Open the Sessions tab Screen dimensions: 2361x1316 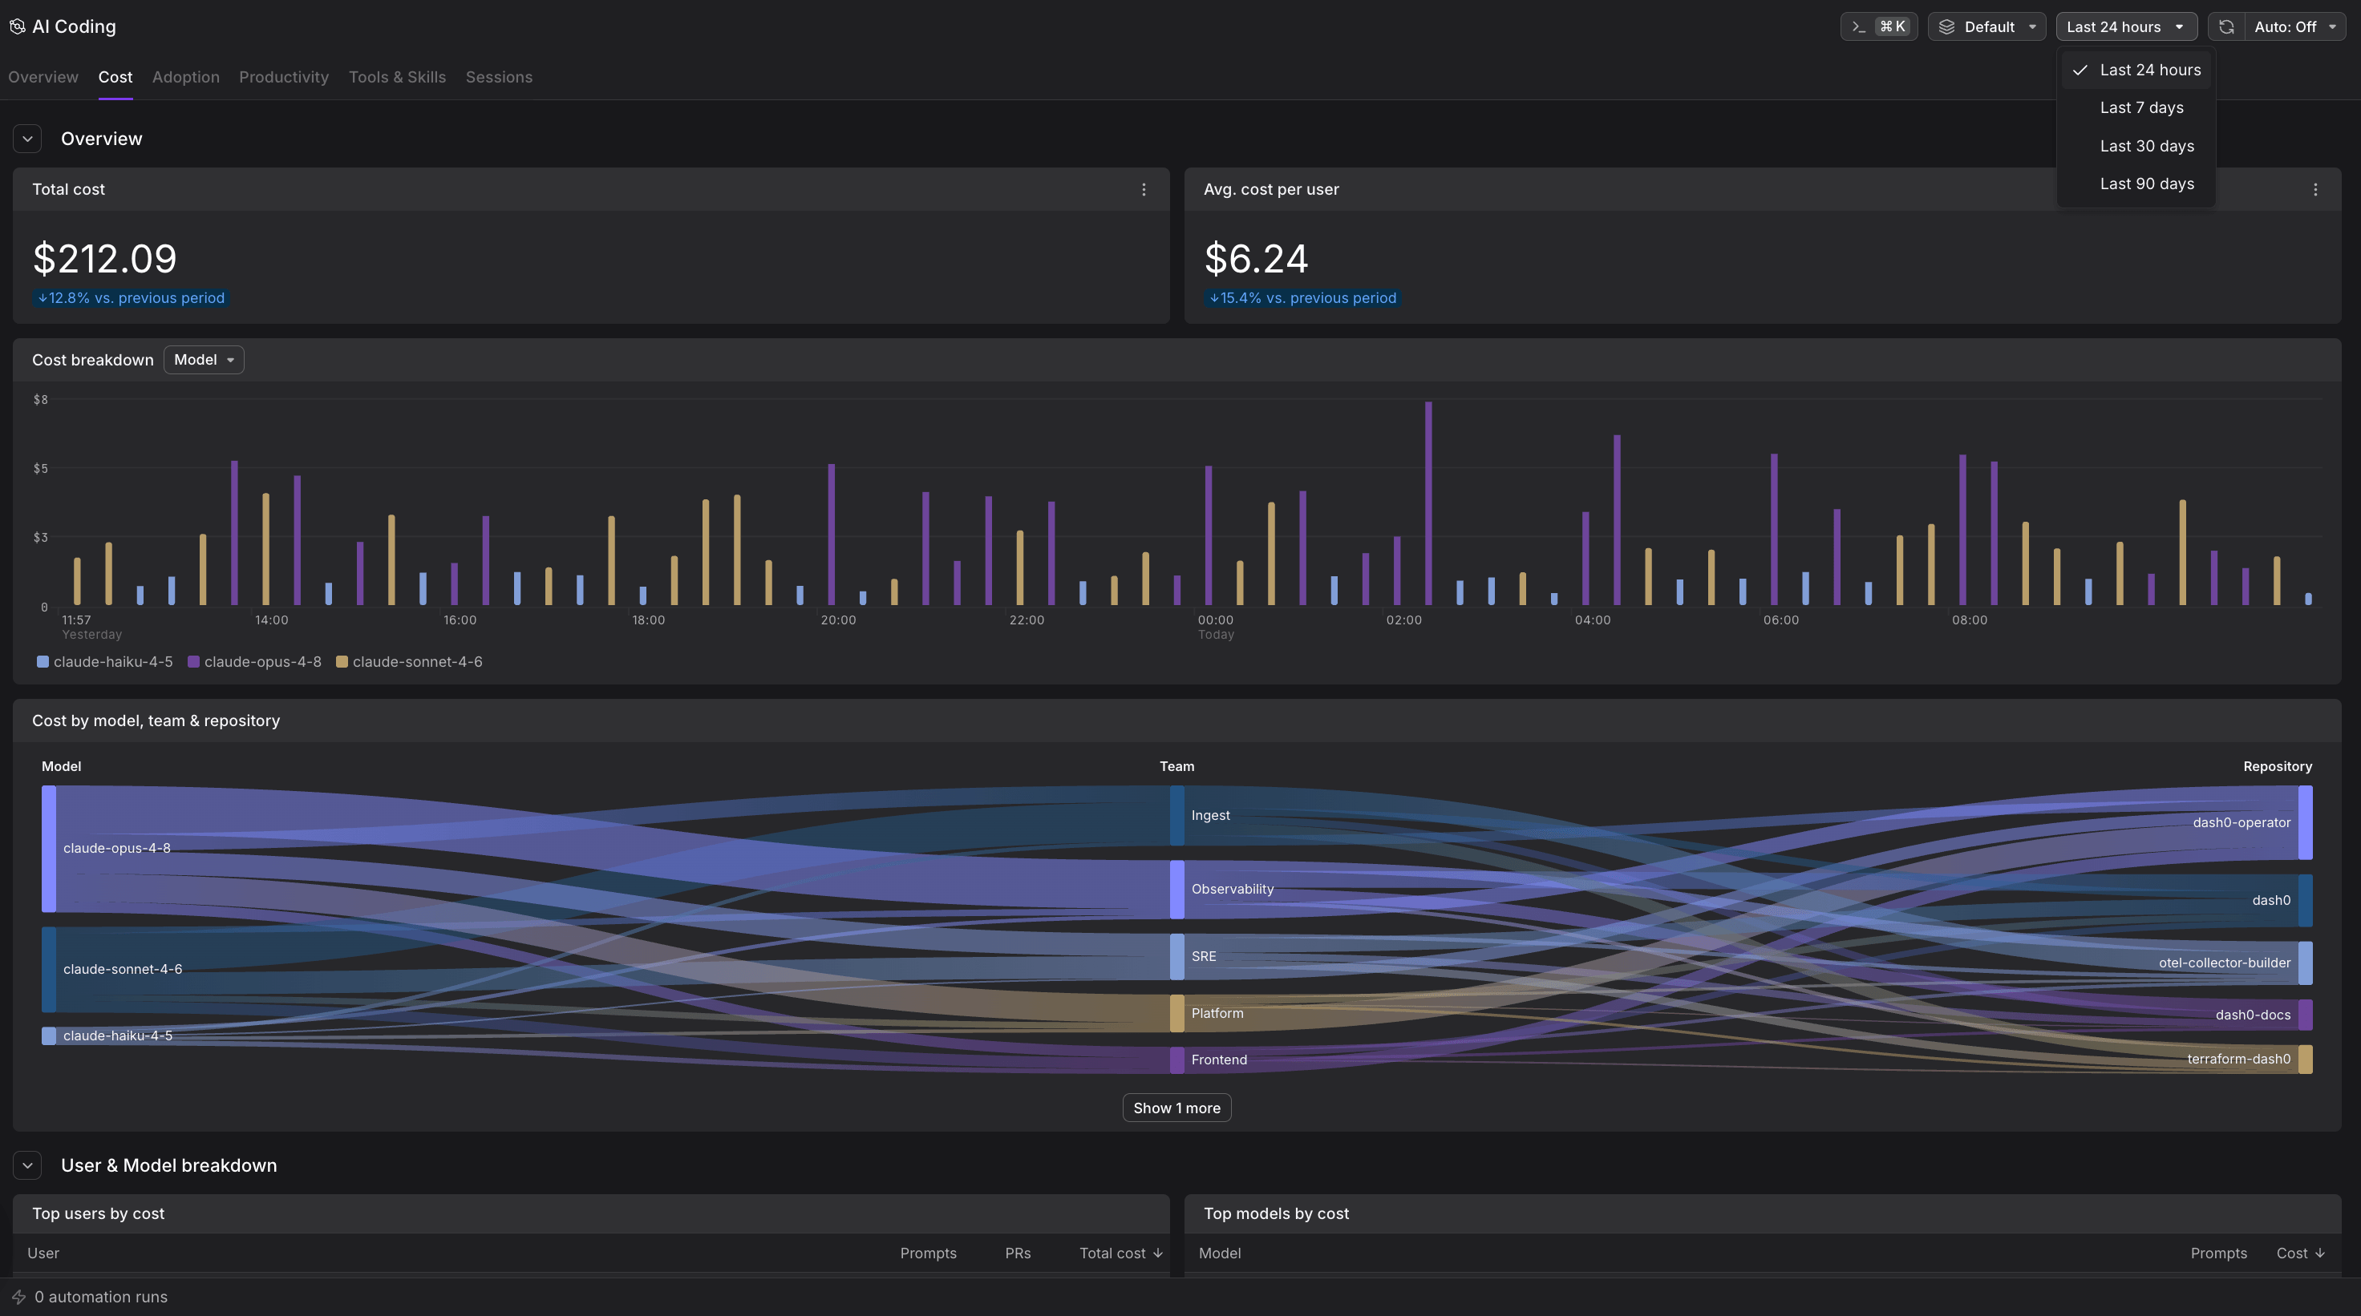click(x=499, y=77)
